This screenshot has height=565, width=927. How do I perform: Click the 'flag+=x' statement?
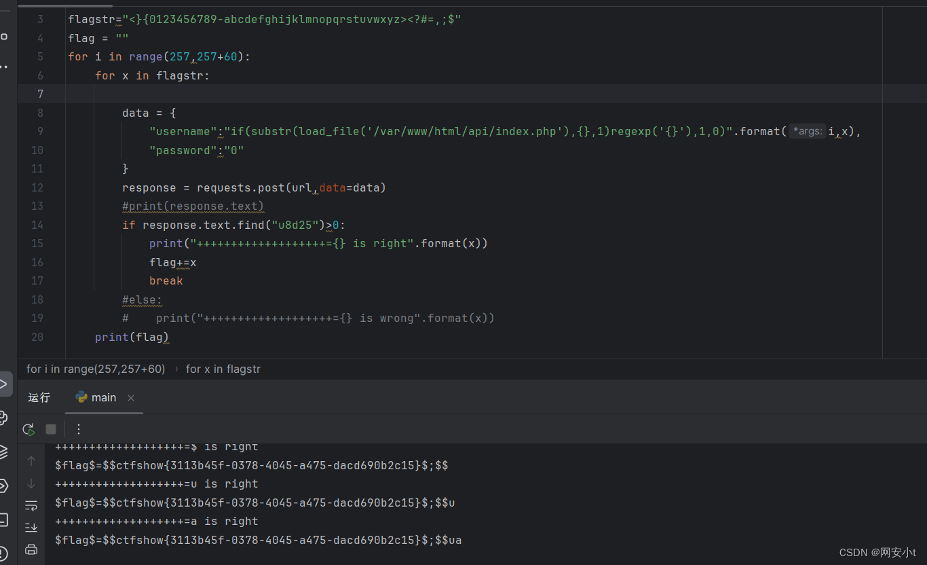tap(173, 262)
